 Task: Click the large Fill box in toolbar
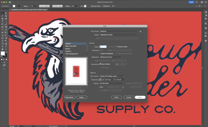point(3,53)
